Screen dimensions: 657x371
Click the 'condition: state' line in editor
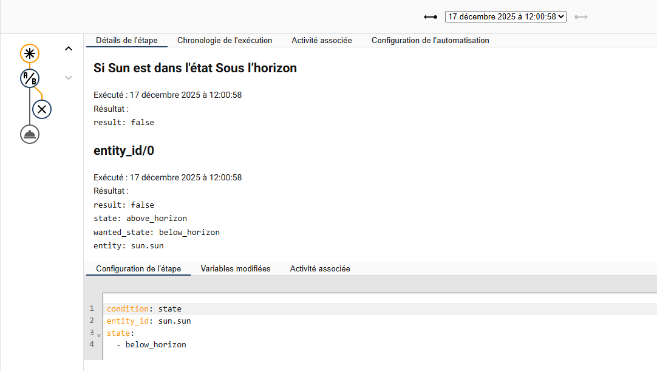[144, 309]
